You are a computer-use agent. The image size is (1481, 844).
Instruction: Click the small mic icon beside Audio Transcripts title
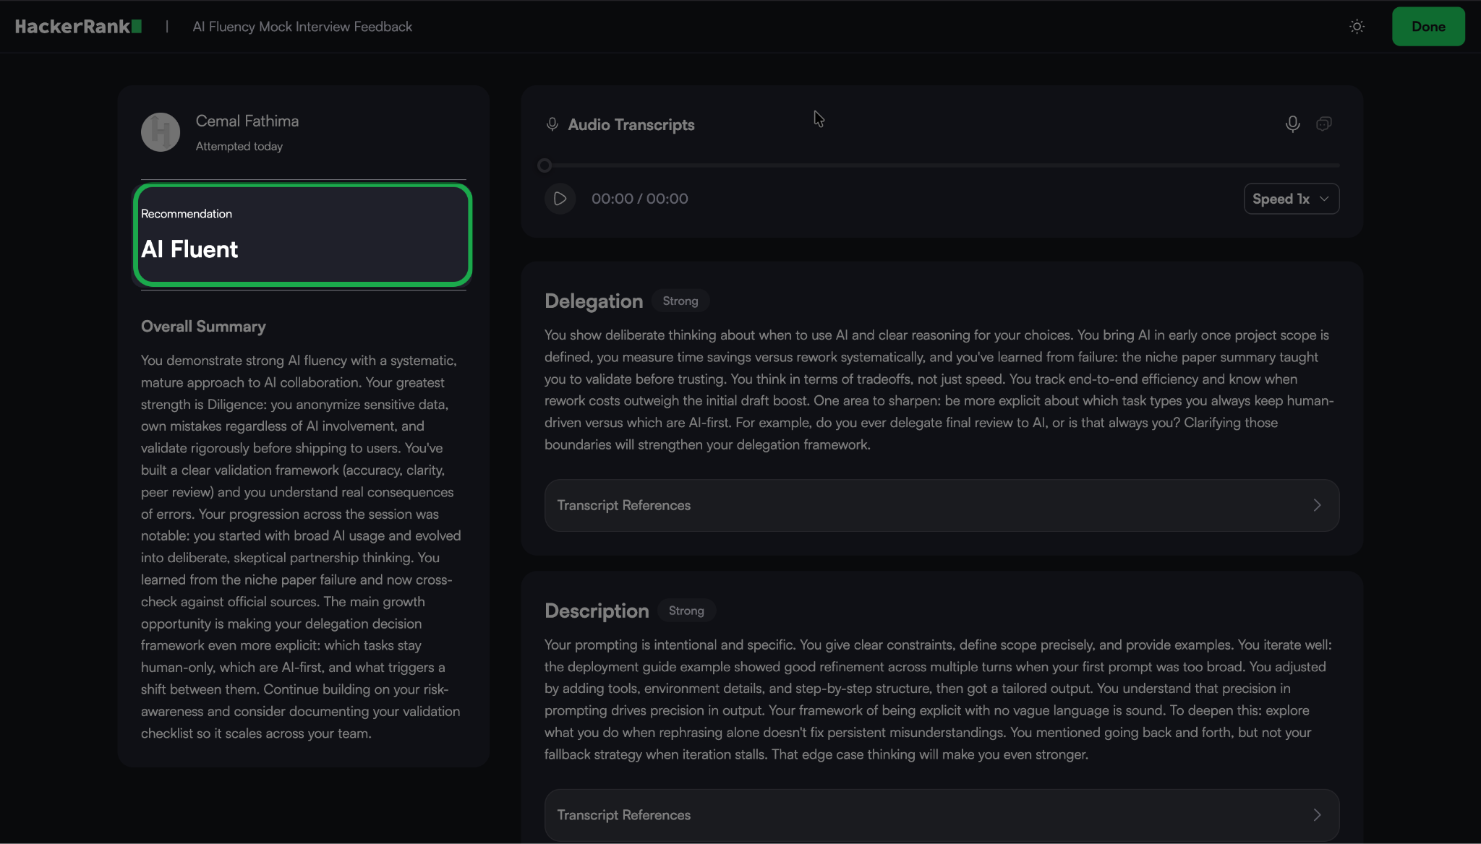pos(552,124)
